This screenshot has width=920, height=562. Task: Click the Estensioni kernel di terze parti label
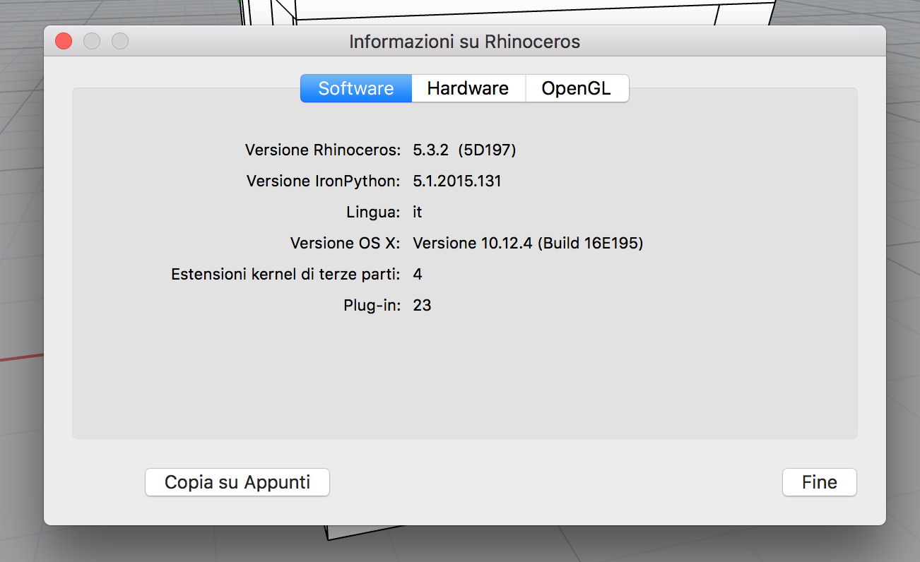pos(285,274)
